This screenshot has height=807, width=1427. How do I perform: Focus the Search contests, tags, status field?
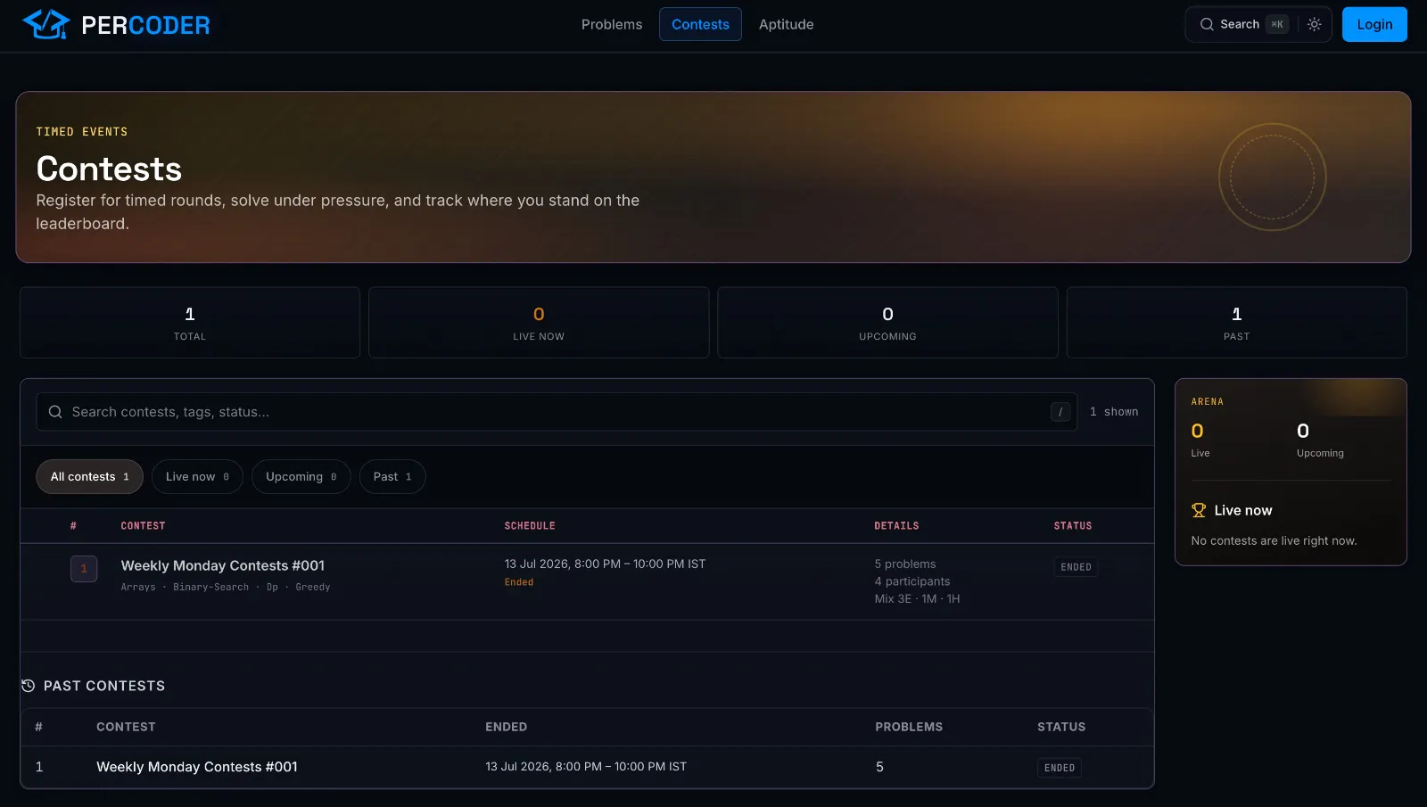coord(556,412)
